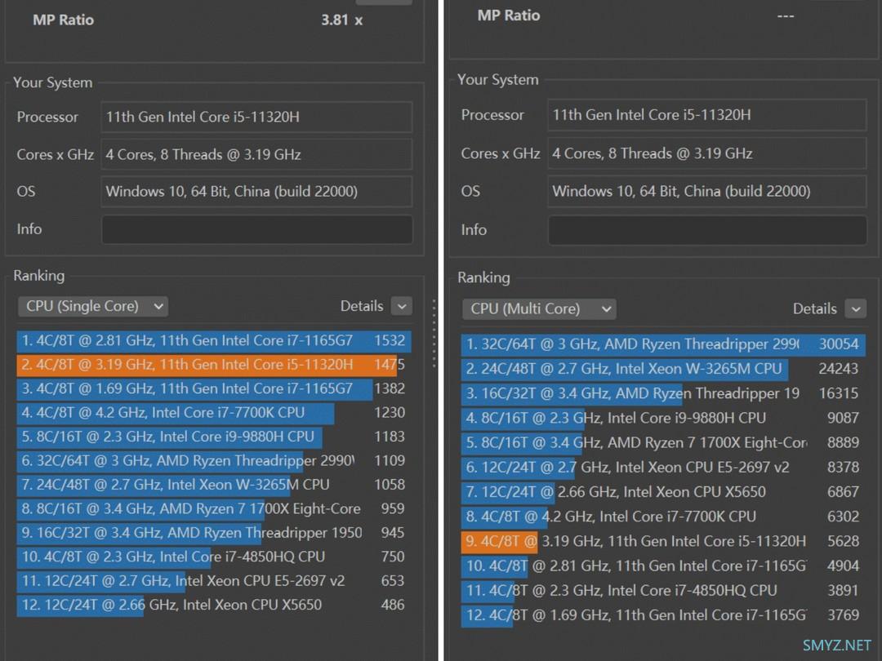Choose the Xeon W-3265M row scoring 24243
This screenshot has height=661, width=882.
click(661, 369)
